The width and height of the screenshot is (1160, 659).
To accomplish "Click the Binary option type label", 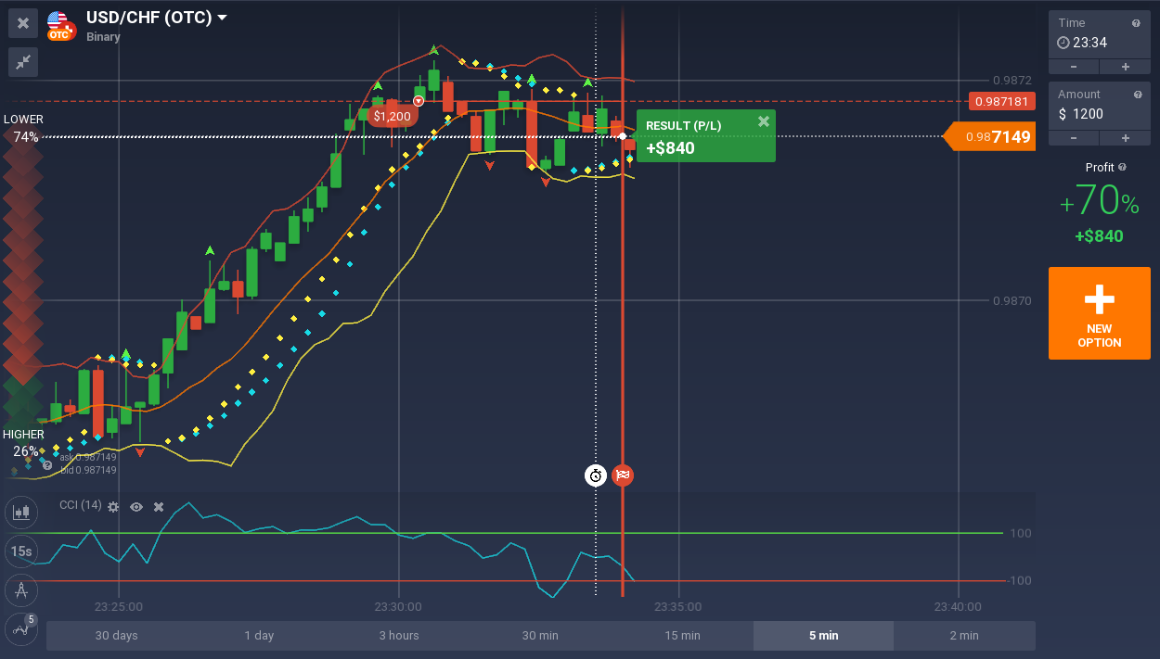I will click(103, 37).
